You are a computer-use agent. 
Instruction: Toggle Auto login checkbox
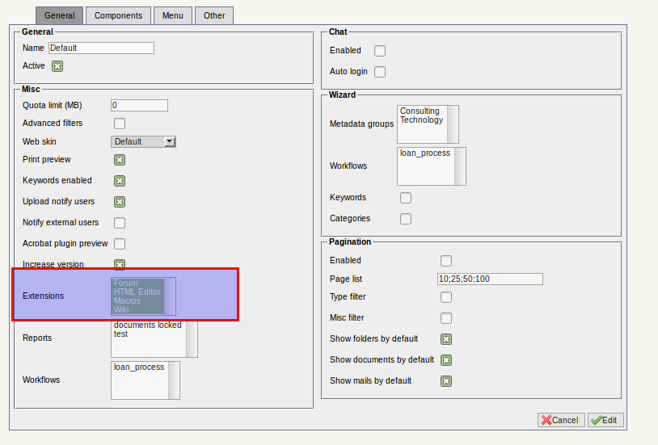pos(380,72)
